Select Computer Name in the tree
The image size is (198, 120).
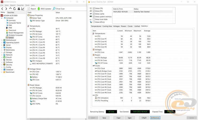coord(15,23)
